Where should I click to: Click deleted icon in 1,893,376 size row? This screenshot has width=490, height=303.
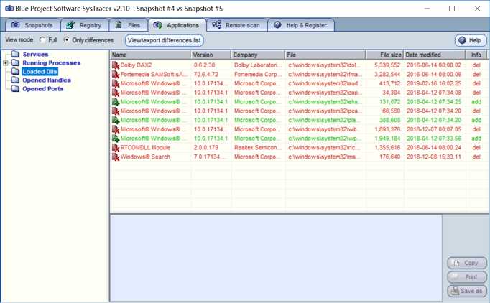[x=116, y=129]
